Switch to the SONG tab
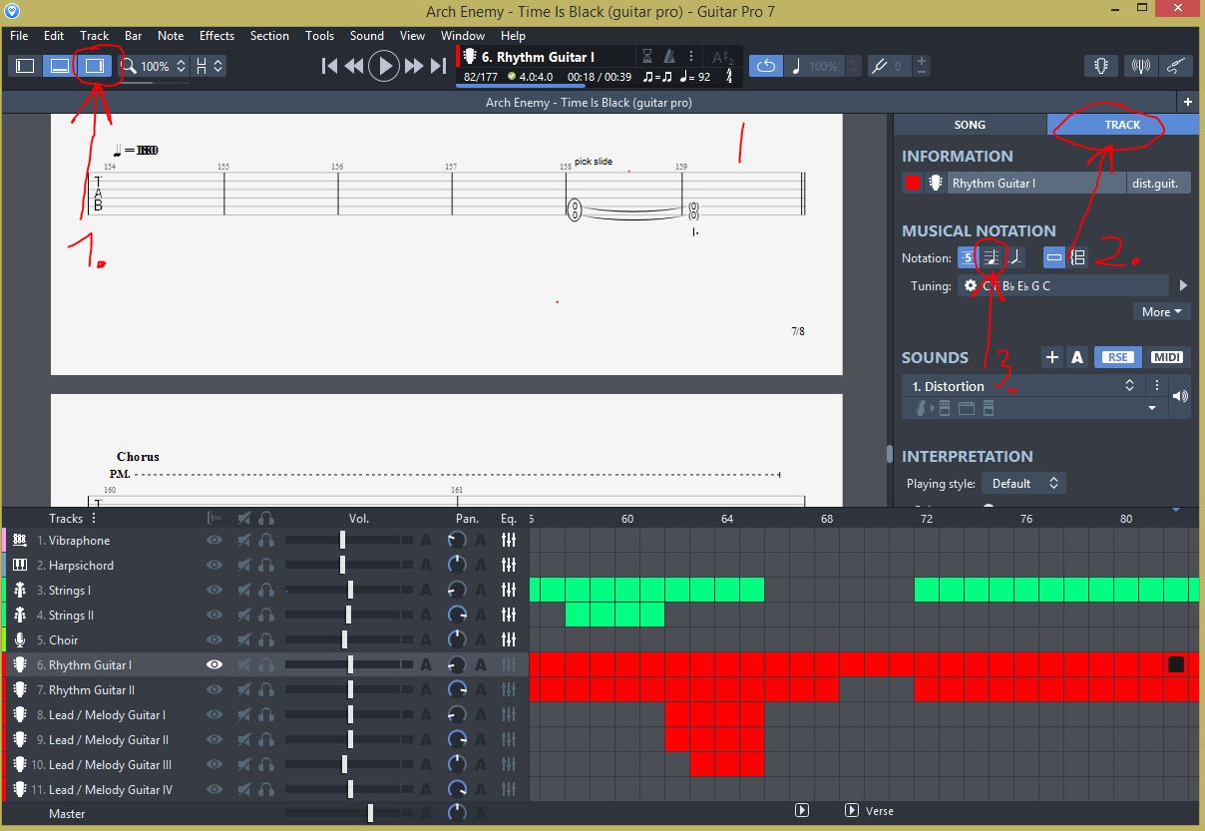 point(970,125)
